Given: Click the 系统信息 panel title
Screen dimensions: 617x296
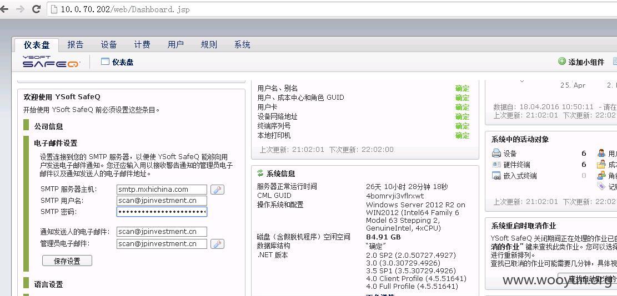Looking at the screenshot, I should tap(280, 173).
